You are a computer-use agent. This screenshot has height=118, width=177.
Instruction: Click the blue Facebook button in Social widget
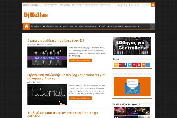point(125,65)
